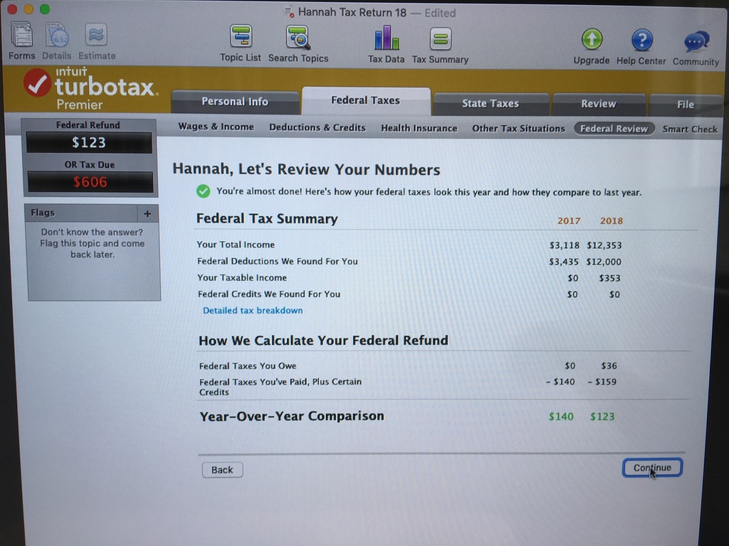Click the Continue button
Screen dimensions: 729x546
652,468
